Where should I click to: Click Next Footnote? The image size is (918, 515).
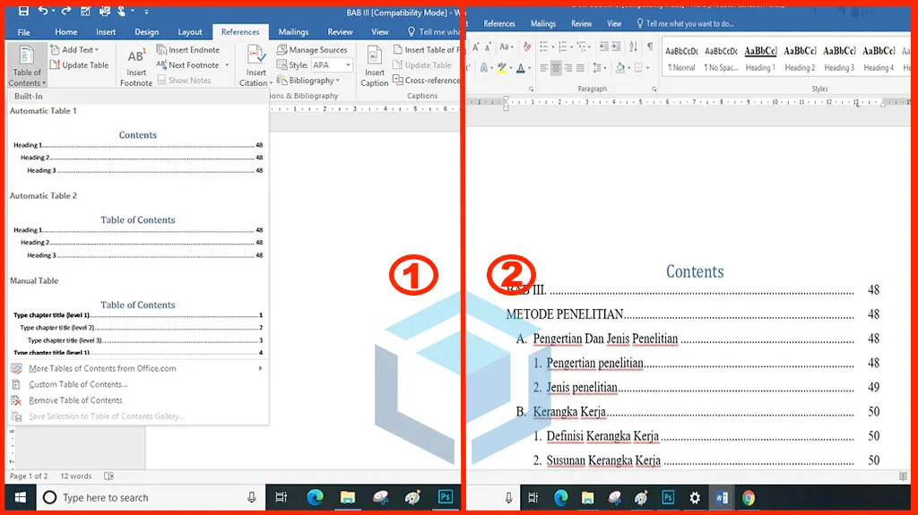188,65
